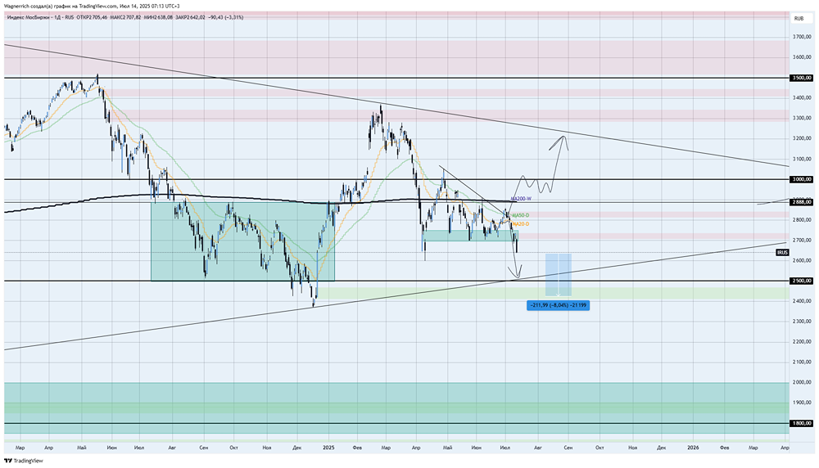Click the 3 600,00 price axis label

pyautogui.click(x=802, y=57)
